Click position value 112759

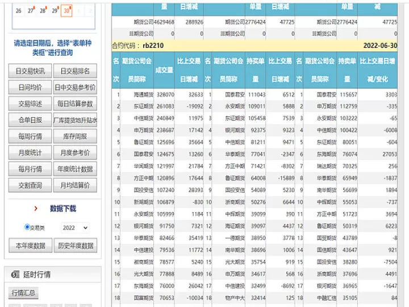[348, 106]
